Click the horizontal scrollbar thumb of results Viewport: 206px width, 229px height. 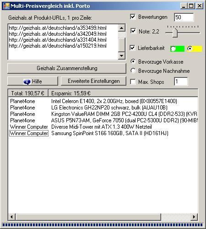(x=88, y=217)
